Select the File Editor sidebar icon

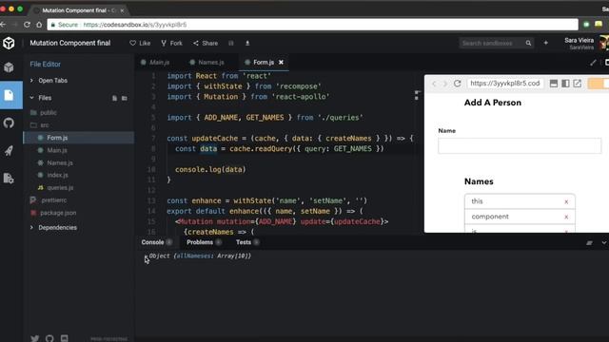pos(9,95)
